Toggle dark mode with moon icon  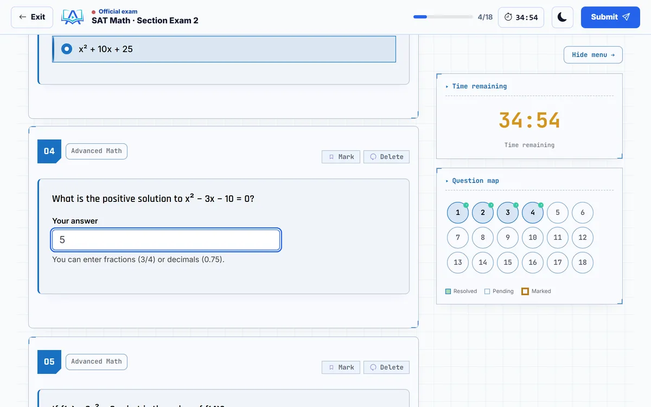(563, 17)
